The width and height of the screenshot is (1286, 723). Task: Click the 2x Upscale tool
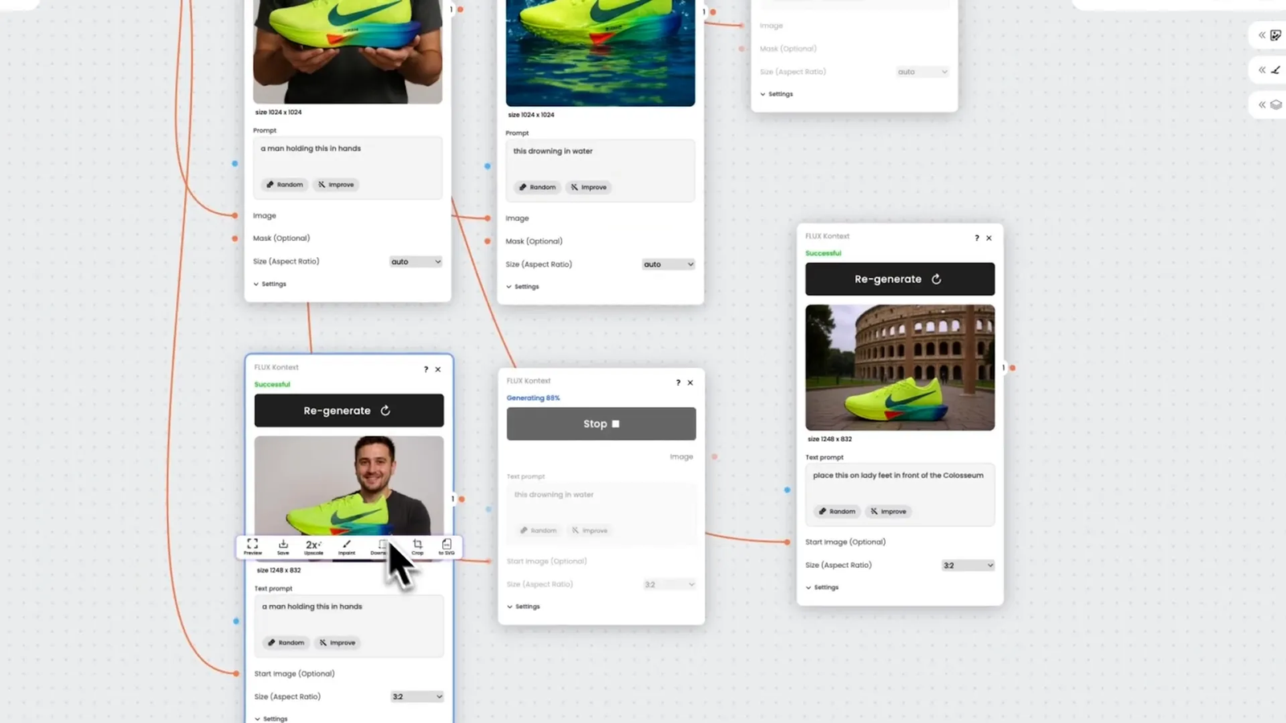(313, 547)
